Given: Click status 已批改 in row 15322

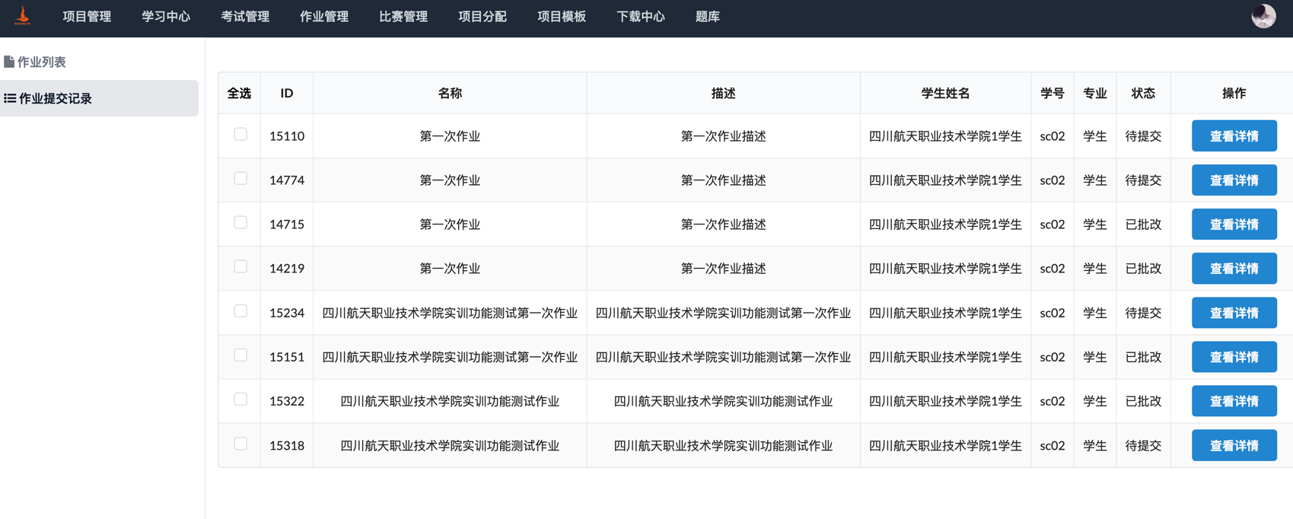Looking at the screenshot, I should [1143, 401].
